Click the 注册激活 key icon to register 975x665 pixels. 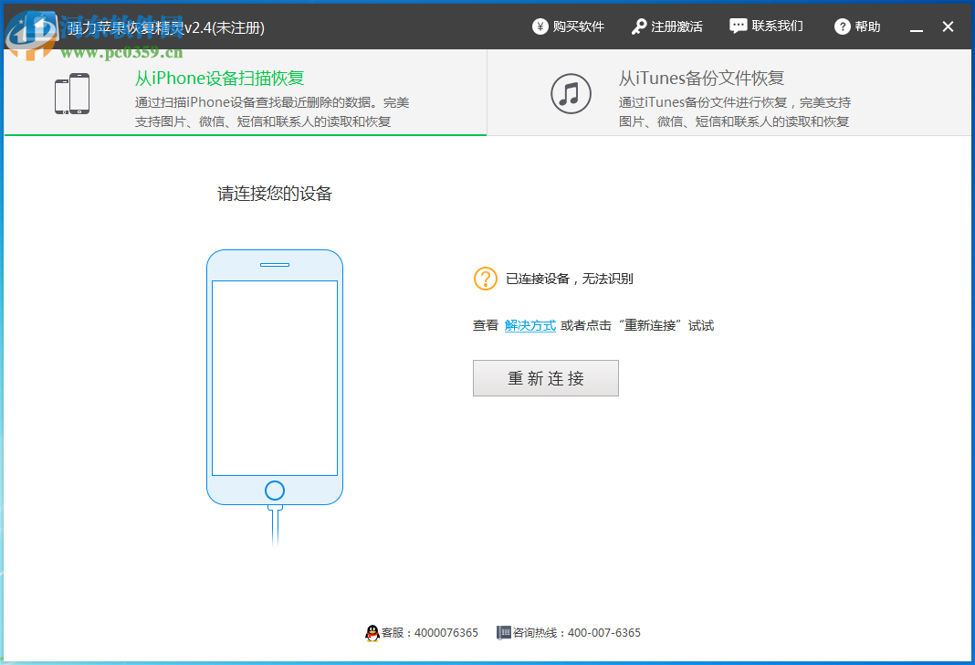[638, 26]
